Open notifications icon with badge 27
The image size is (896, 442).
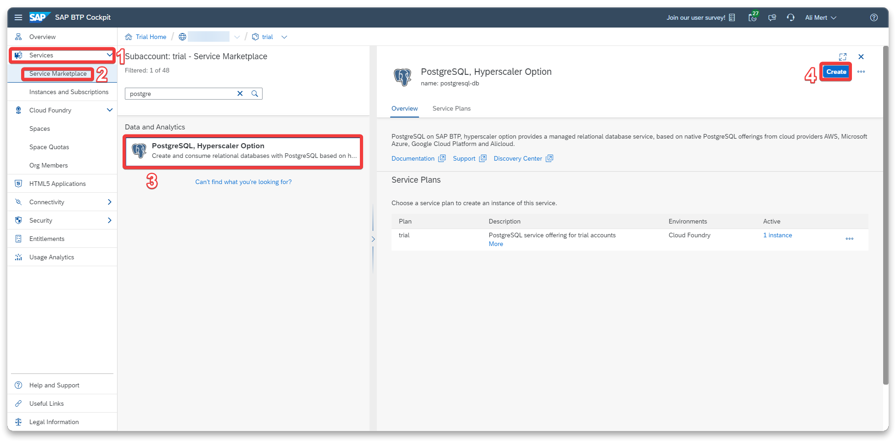[x=752, y=17]
